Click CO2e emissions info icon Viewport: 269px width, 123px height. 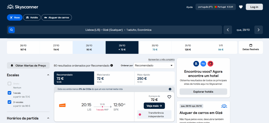point(170,89)
